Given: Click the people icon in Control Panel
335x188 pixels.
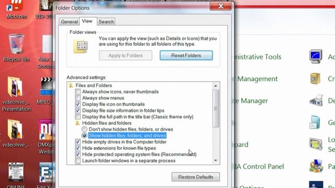Looking at the screenshot, I should [316, 166].
